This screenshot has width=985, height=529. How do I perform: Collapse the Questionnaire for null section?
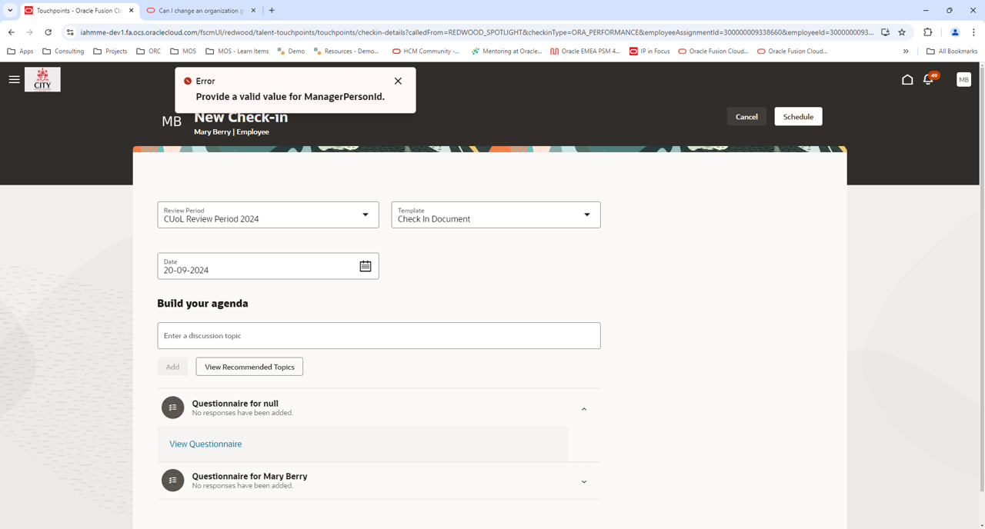pyautogui.click(x=584, y=409)
